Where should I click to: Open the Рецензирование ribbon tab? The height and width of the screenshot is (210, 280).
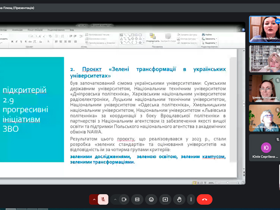click(55, 30)
